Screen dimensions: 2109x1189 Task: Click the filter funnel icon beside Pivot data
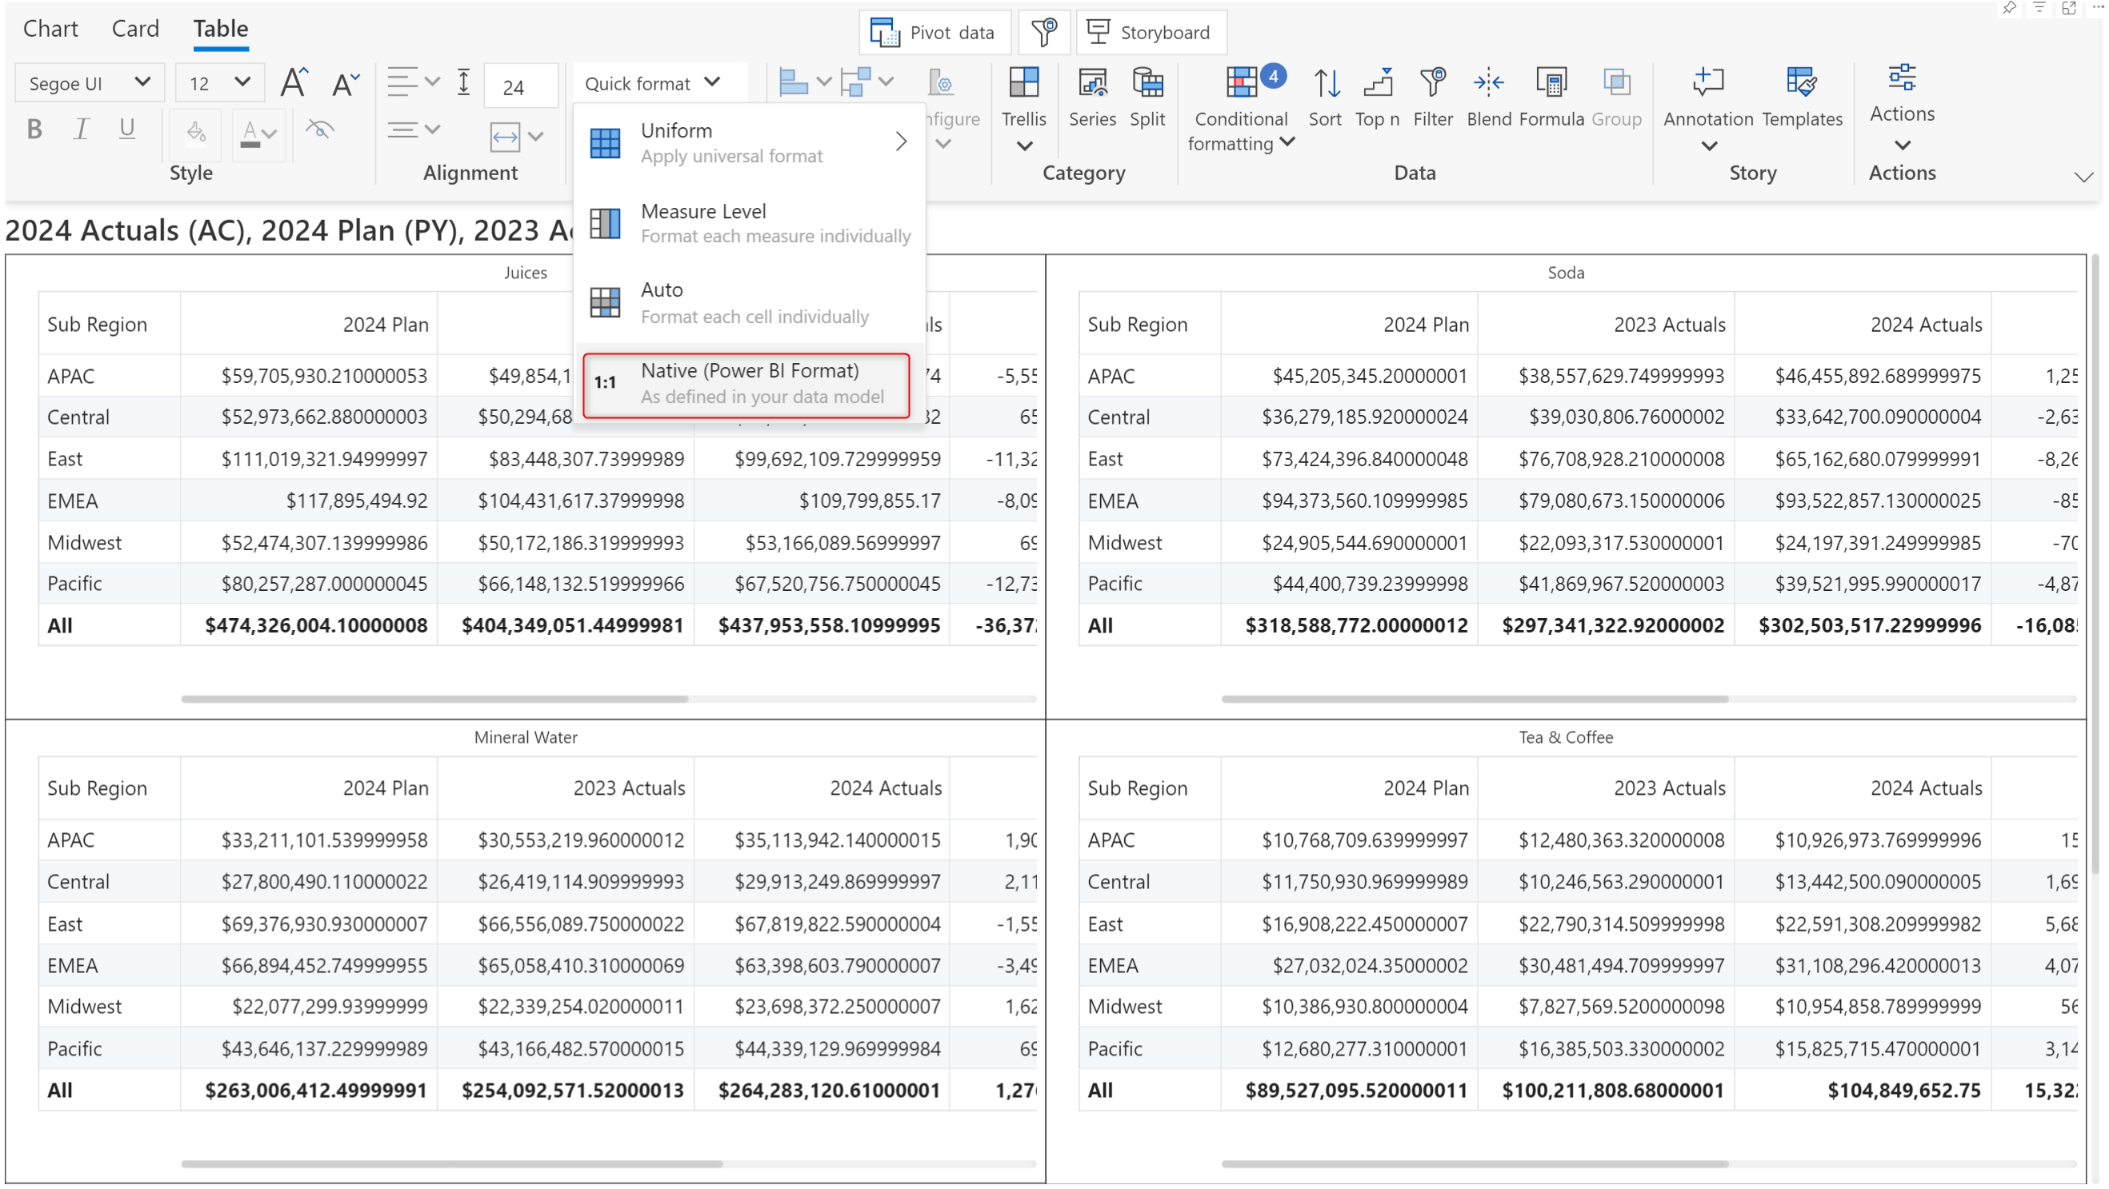(1043, 33)
